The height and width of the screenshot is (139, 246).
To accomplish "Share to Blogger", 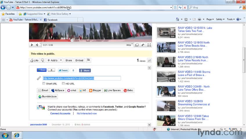I will tap(95, 90).
